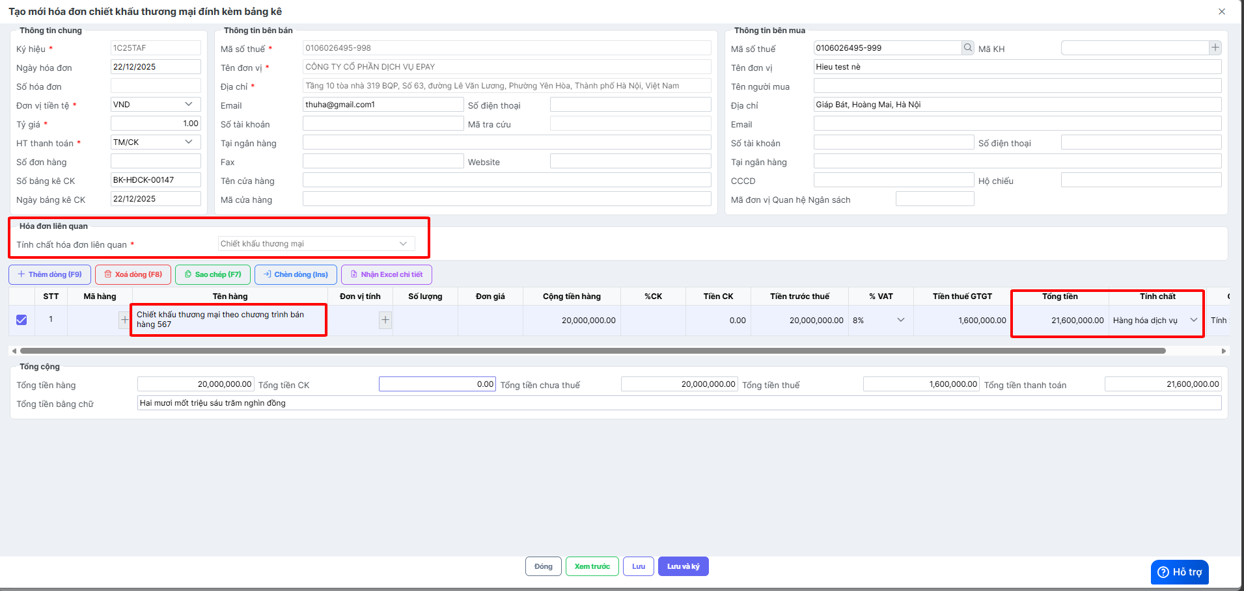This screenshot has height=591, width=1244.
Task: Expand Tính chất Hàng hóa dịch vụ dropdown
Action: coord(1193,320)
